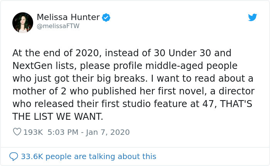The width and height of the screenshot is (270, 166).
Task: Click the speech bubble reply icon
Action: (x=14, y=156)
